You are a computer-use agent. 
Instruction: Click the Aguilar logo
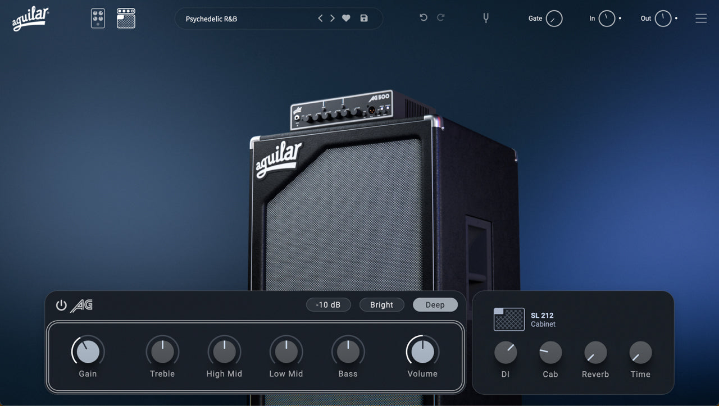(29, 18)
